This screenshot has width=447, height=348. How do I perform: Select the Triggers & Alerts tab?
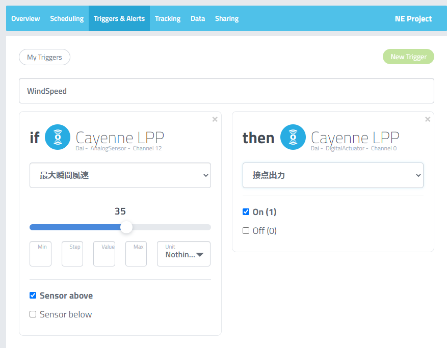click(x=119, y=18)
